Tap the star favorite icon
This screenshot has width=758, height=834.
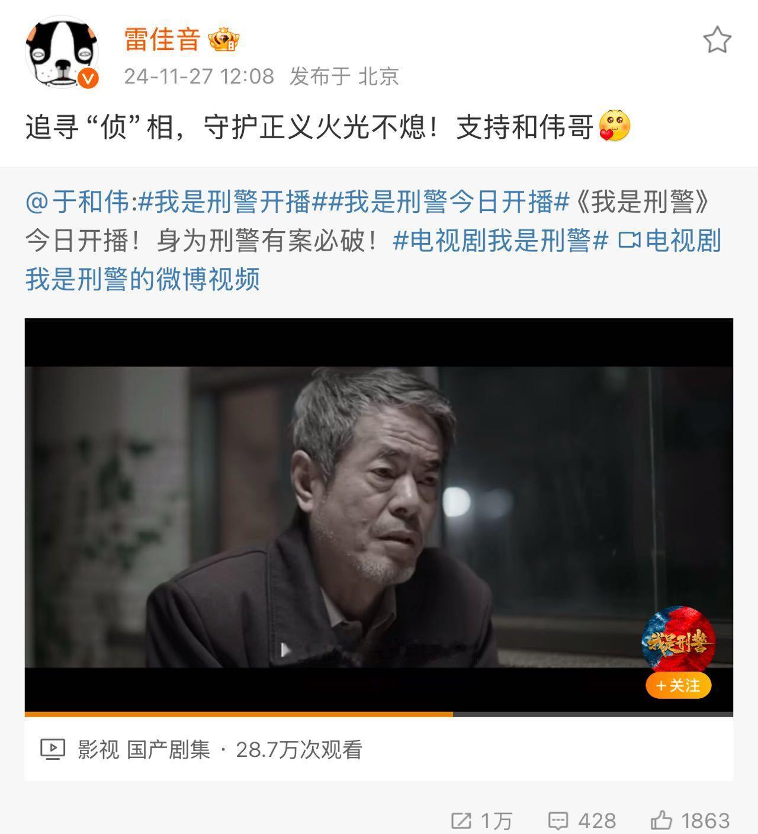click(x=717, y=40)
